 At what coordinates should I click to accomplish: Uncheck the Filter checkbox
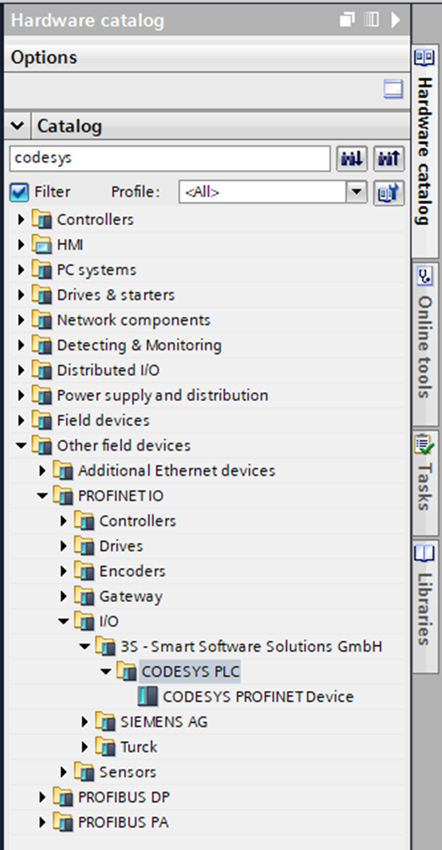pos(19,192)
